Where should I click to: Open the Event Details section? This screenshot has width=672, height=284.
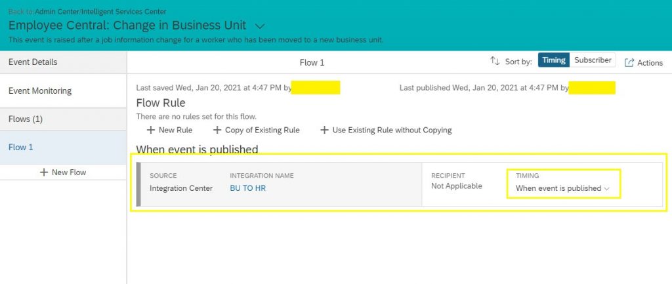point(64,62)
